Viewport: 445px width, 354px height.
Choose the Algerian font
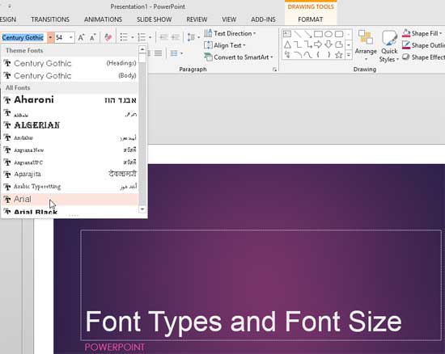[70, 125]
